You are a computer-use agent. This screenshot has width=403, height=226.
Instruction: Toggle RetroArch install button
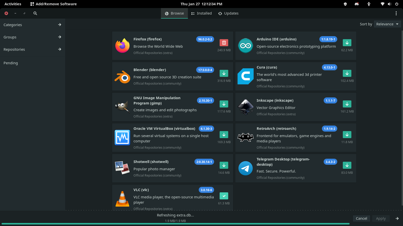[x=347, y=135]
